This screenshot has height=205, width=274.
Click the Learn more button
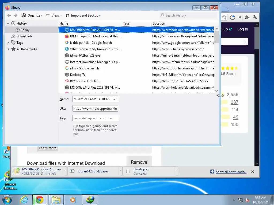click(x=48, y=148)
